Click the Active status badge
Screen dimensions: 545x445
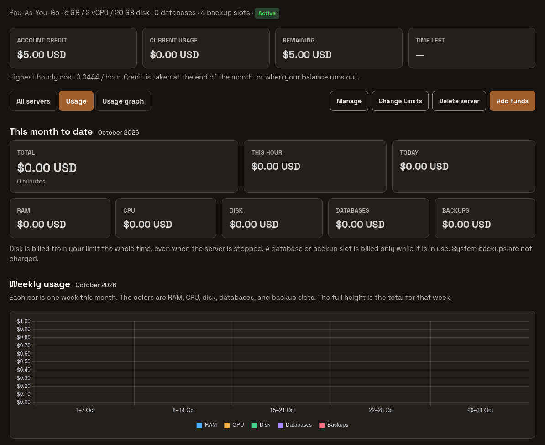coord(267,13)
